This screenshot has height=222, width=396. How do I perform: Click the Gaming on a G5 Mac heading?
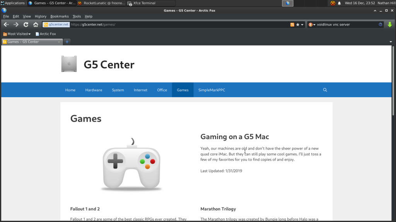pos(235,137)
